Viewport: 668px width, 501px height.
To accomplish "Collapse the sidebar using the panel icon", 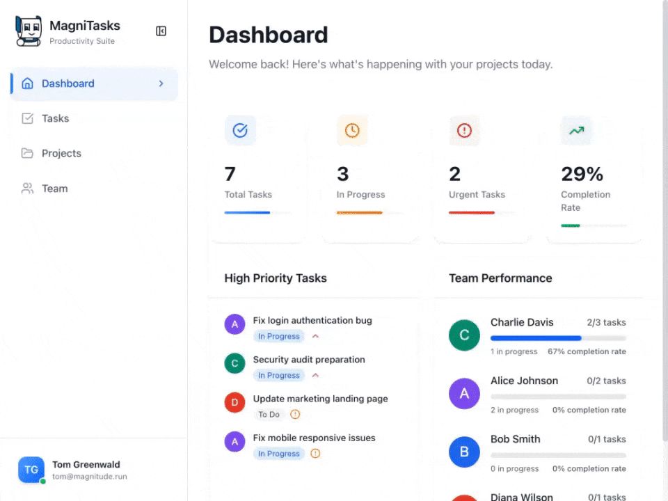I will pos(161,31).
